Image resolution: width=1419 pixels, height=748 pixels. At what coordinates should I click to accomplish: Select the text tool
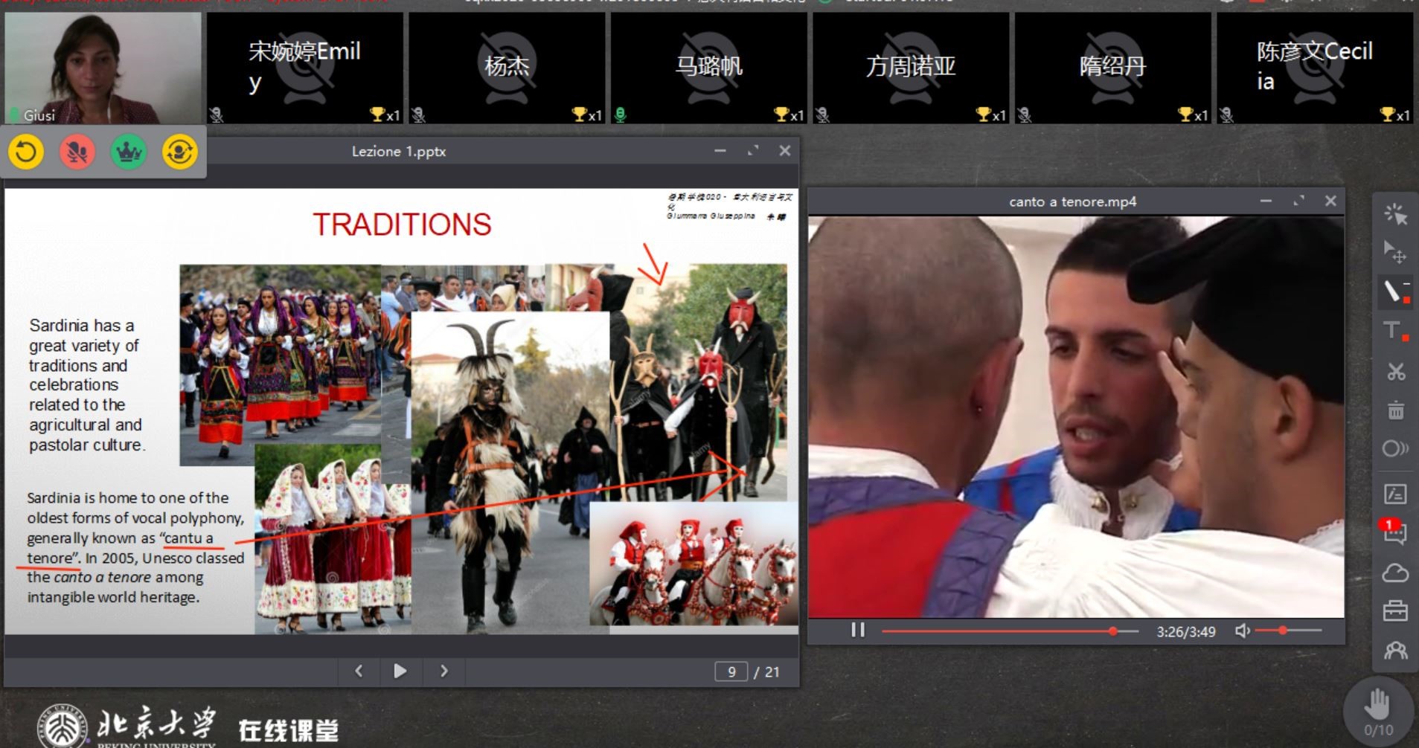coord(1394,331)
